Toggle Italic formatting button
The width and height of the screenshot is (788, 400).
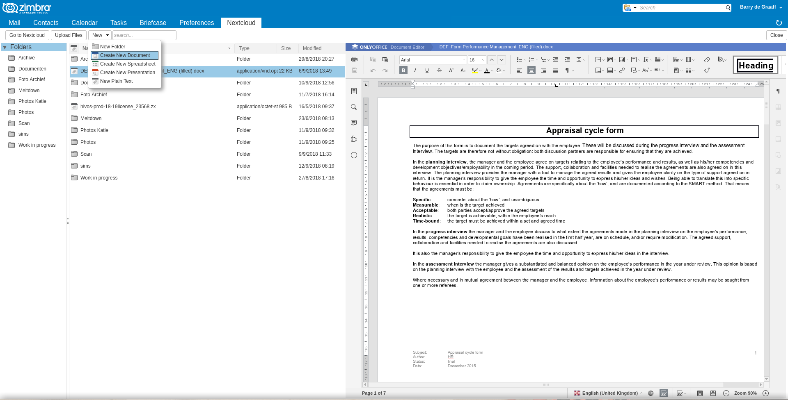[415, 70]
